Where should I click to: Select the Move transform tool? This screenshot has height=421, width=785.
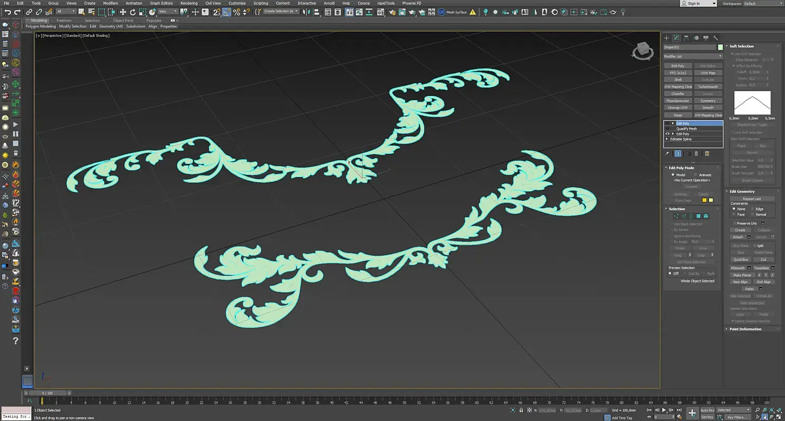123,12
